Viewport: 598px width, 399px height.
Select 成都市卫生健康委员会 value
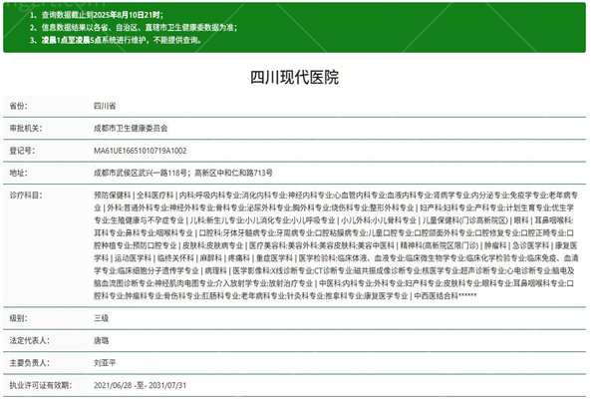(x=131, y=129)
